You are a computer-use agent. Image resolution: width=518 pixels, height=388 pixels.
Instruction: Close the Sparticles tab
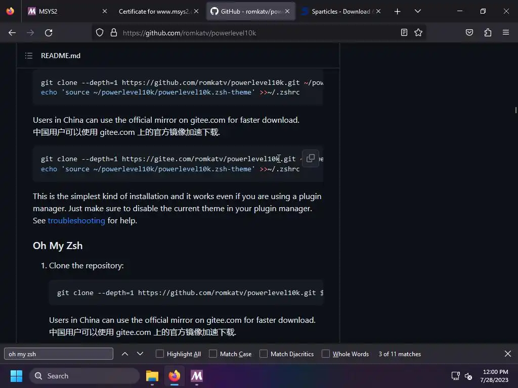(x=378, y=11)
